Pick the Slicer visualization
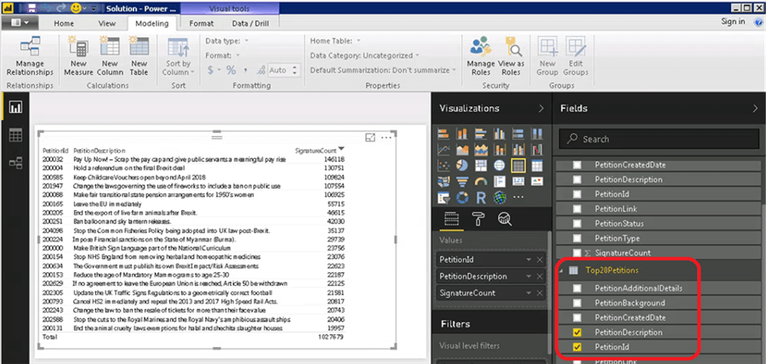This screenshot has width=766, height=364. pyautogui.click(x=443, y=197)
